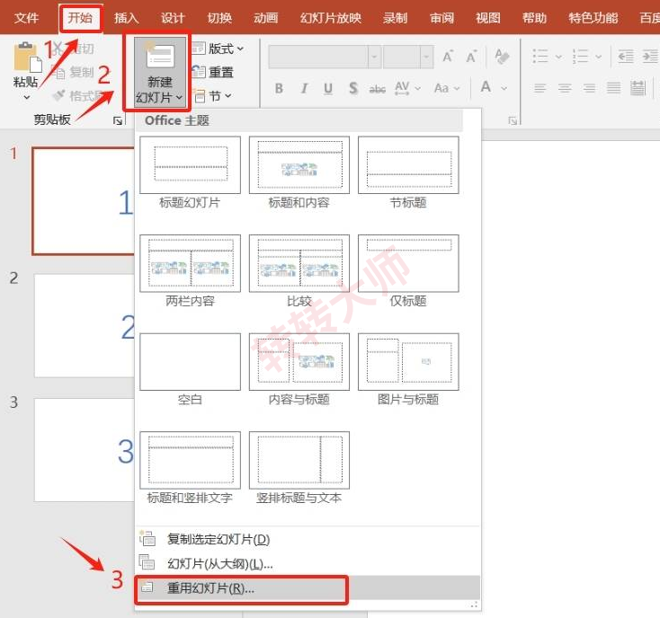Choose Comparison (比较) layout
This screenshot has width=660, height=618.
click(x=299, y=270)
